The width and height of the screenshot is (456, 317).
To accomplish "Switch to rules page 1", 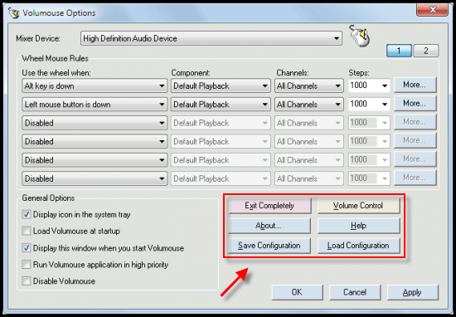I will 399,51.
